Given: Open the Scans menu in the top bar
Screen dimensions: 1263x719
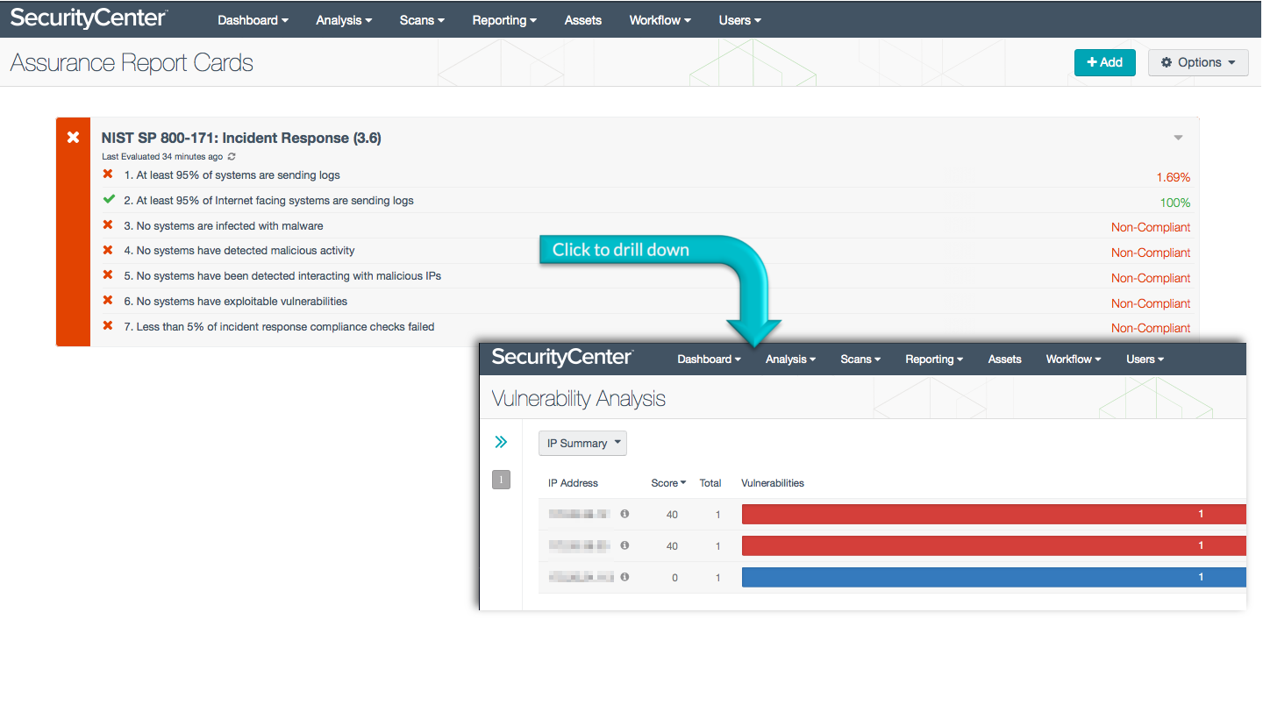Looking at the screenshot, I should tap(422, 20).
